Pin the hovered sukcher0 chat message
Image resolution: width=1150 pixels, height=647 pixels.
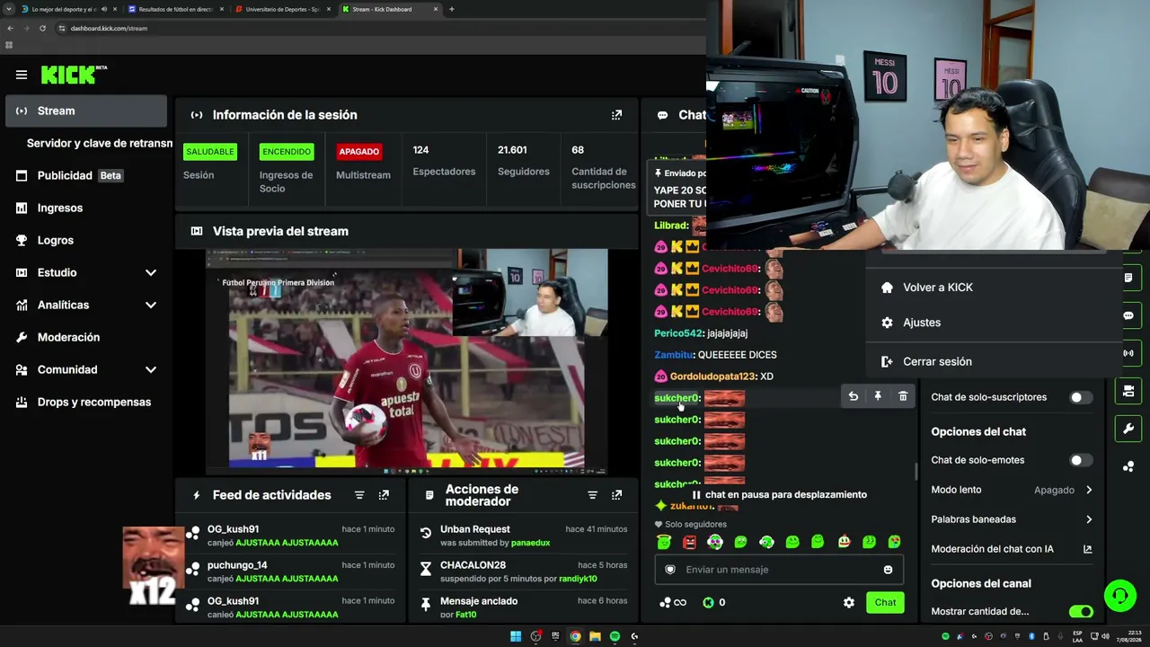(878, 396)
